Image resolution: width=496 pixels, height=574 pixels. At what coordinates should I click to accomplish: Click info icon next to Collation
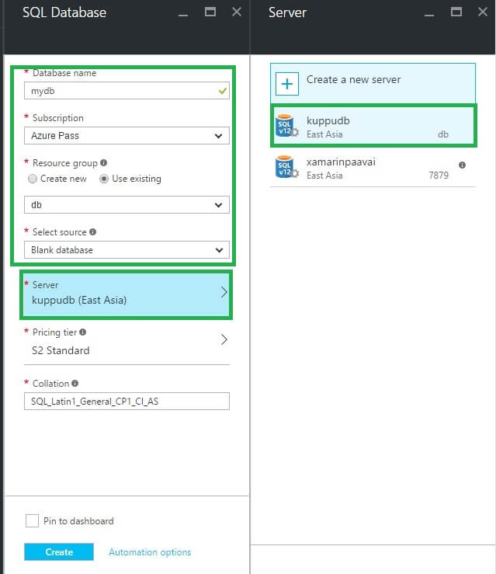coord(75,383)
